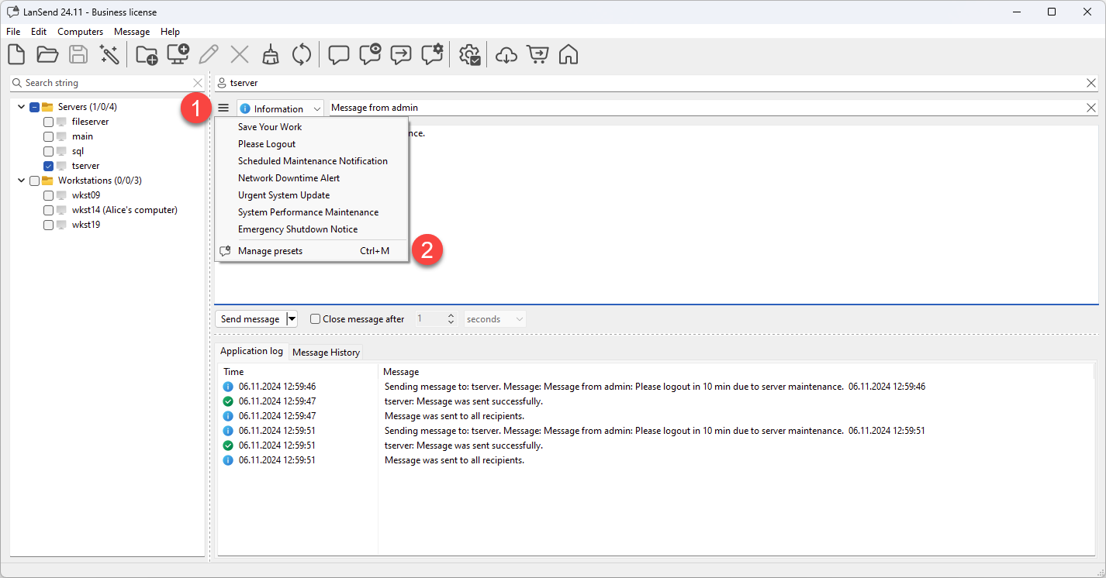Click the add group folder icon

pos(147,55)
